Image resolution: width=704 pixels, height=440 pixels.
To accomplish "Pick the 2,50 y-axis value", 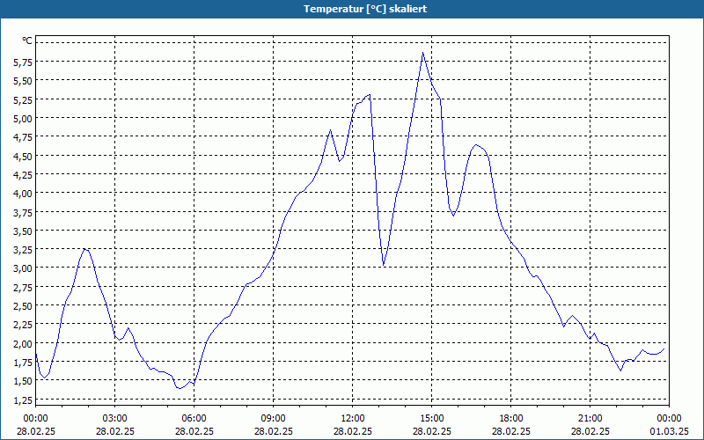I will pyautogui.click(x=23, y=305).
